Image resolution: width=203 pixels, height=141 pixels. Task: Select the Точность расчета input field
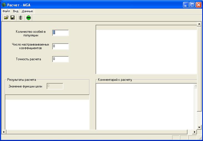click(60, 59)
